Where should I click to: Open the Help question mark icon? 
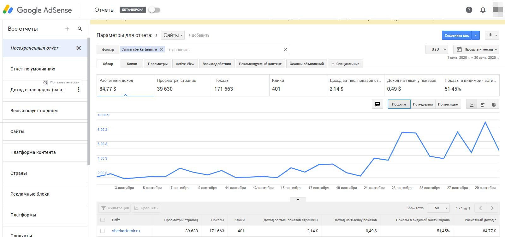click(469, 10)
